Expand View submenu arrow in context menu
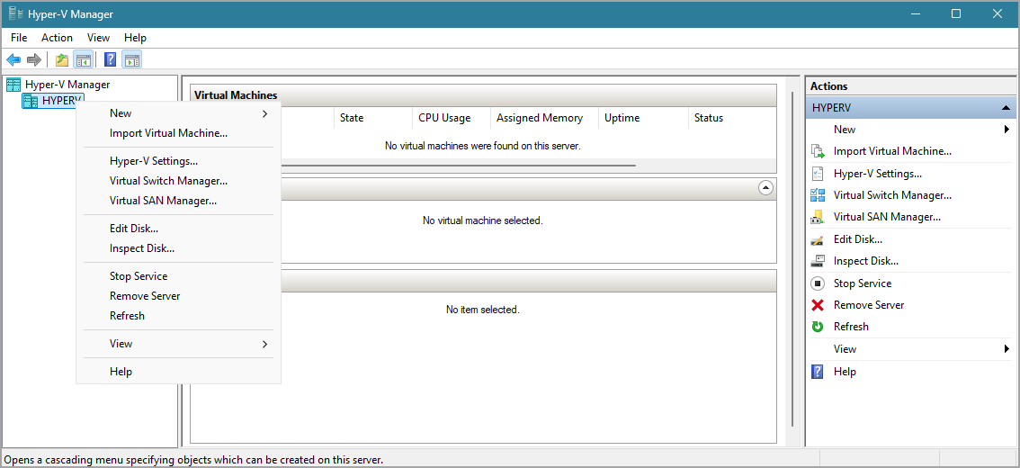The height and width of the screenshot is (468, 1020). click(264, 344)
